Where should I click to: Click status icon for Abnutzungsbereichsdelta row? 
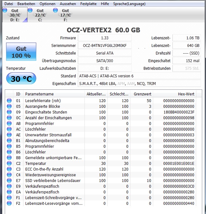9,140
